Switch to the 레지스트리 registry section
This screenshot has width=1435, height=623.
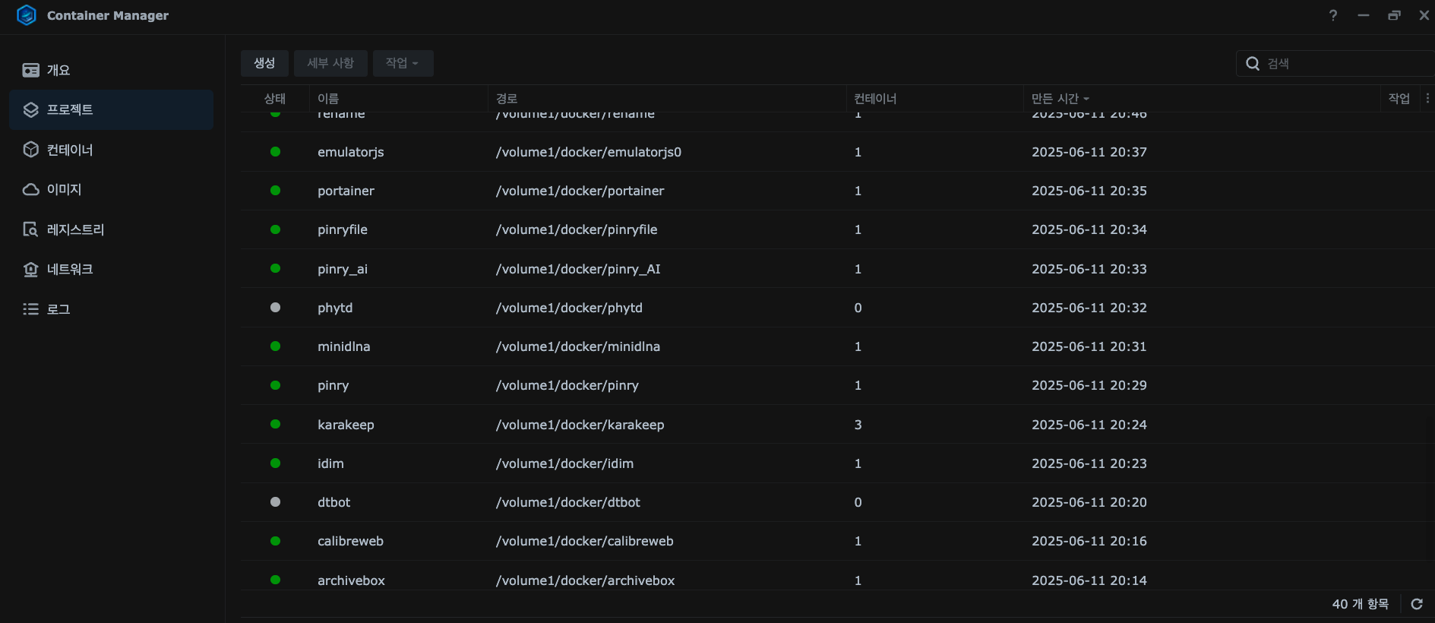tap(75, 229)
